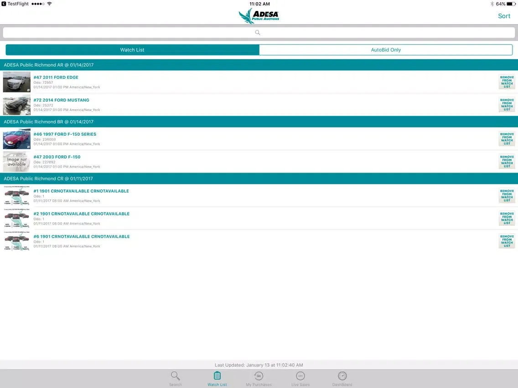Tap sale time under 2014 Ford Mustang
This screenshot has width=518, height=388.
click(67, 110)
